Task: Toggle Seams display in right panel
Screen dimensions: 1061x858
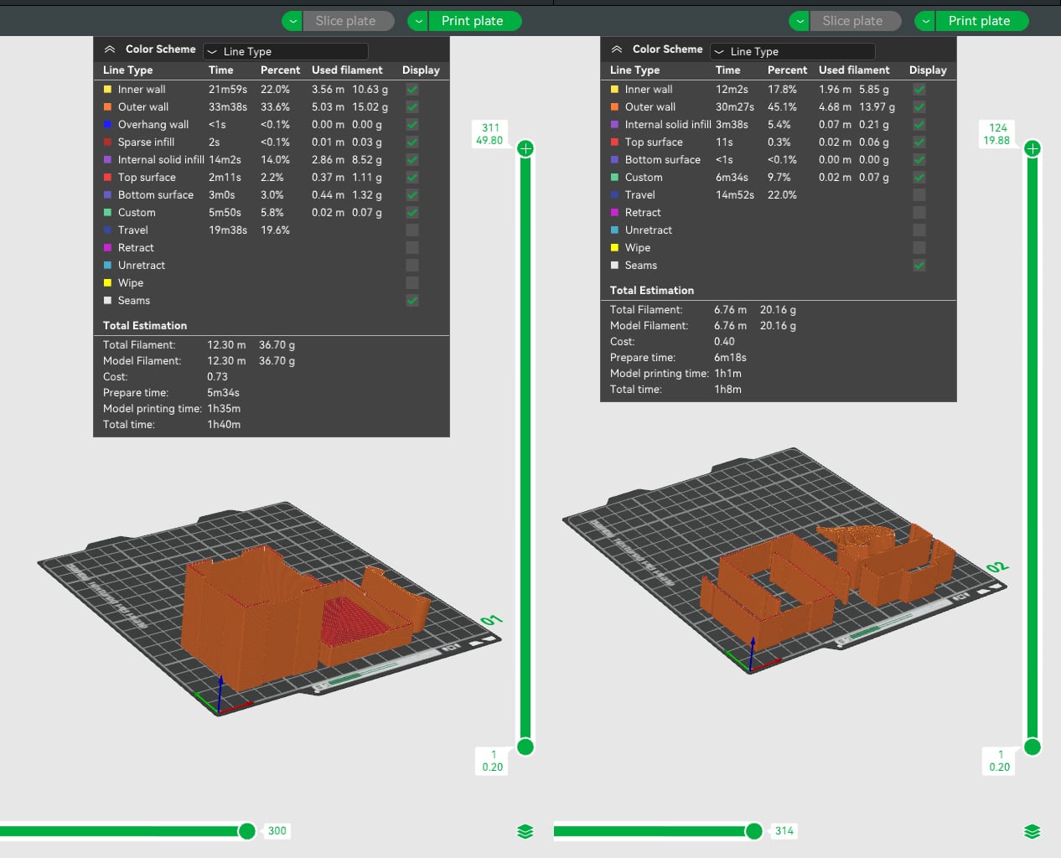Action: (x=919, y=266)
